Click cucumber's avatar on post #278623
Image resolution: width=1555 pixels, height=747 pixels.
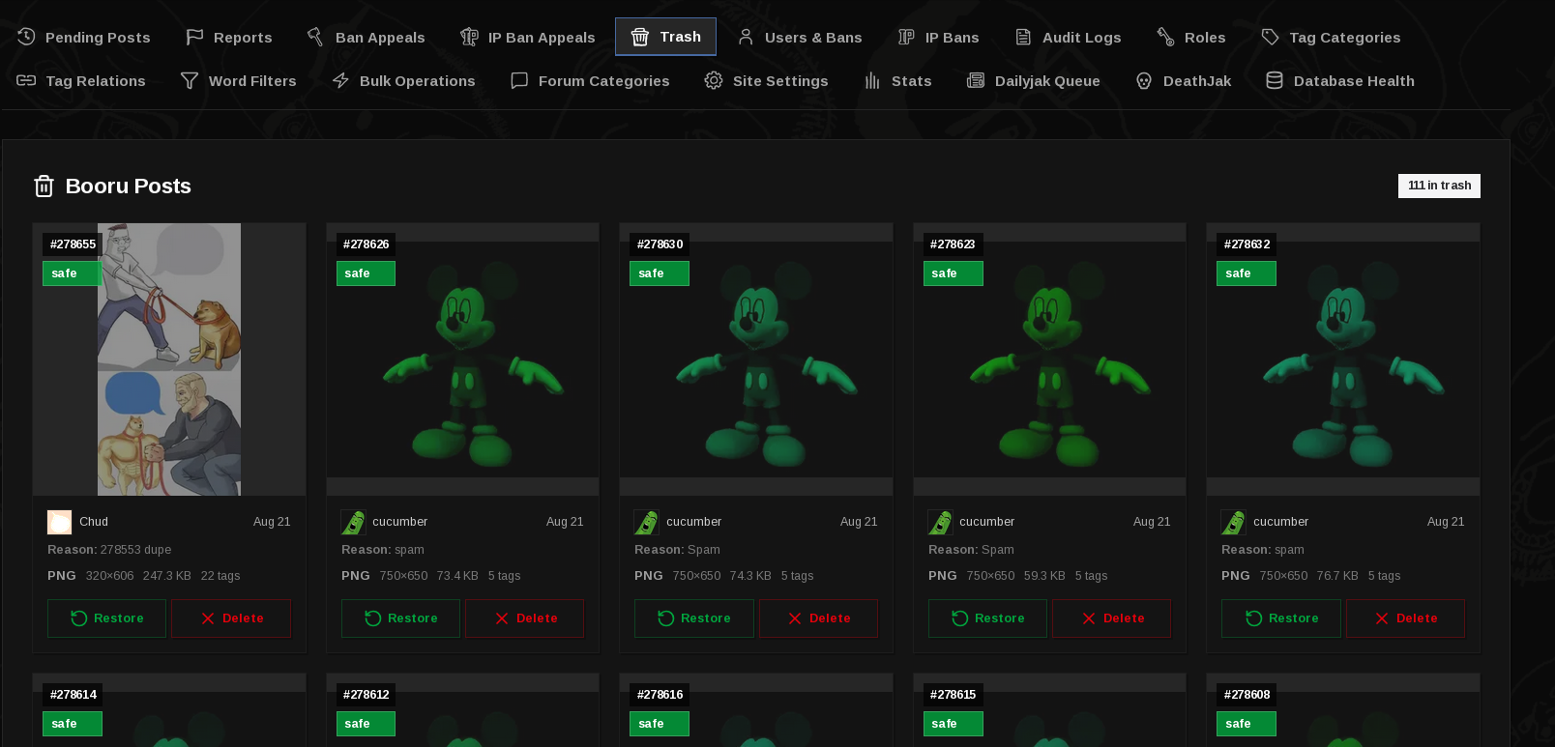[941, 522]
